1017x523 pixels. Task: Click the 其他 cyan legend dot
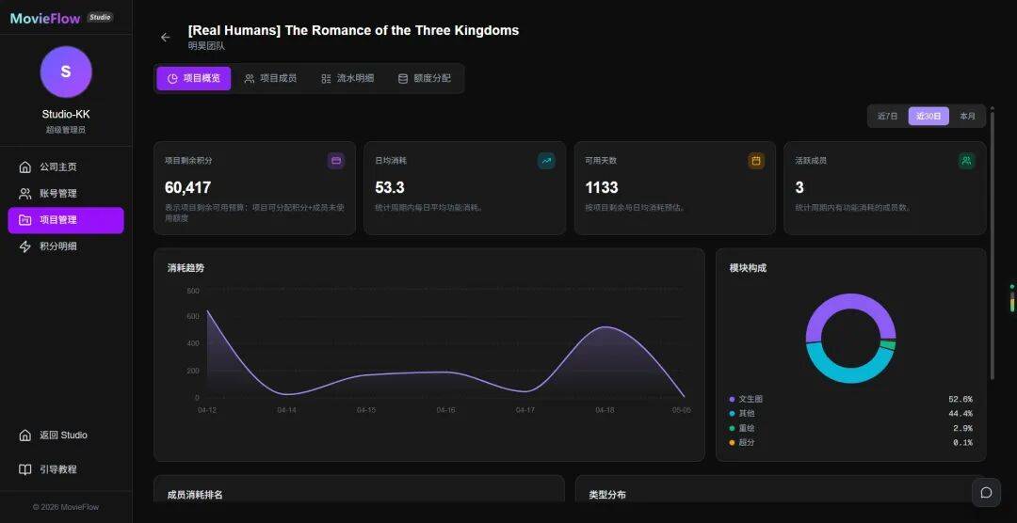[x=733, y=414]
